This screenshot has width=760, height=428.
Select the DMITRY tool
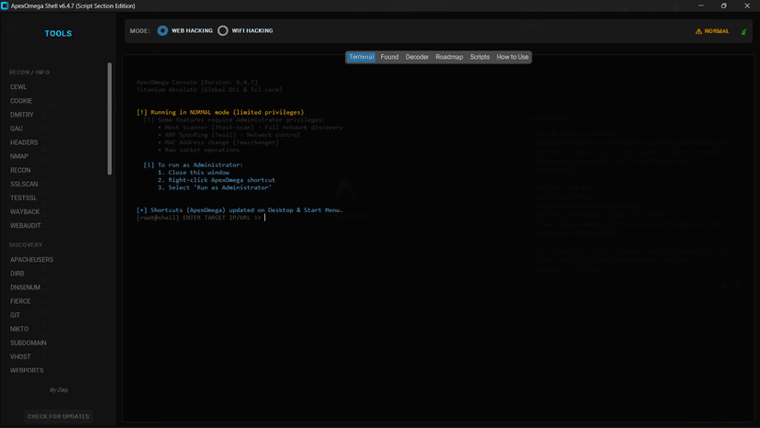pyautogui.click(x=22, y=115)
